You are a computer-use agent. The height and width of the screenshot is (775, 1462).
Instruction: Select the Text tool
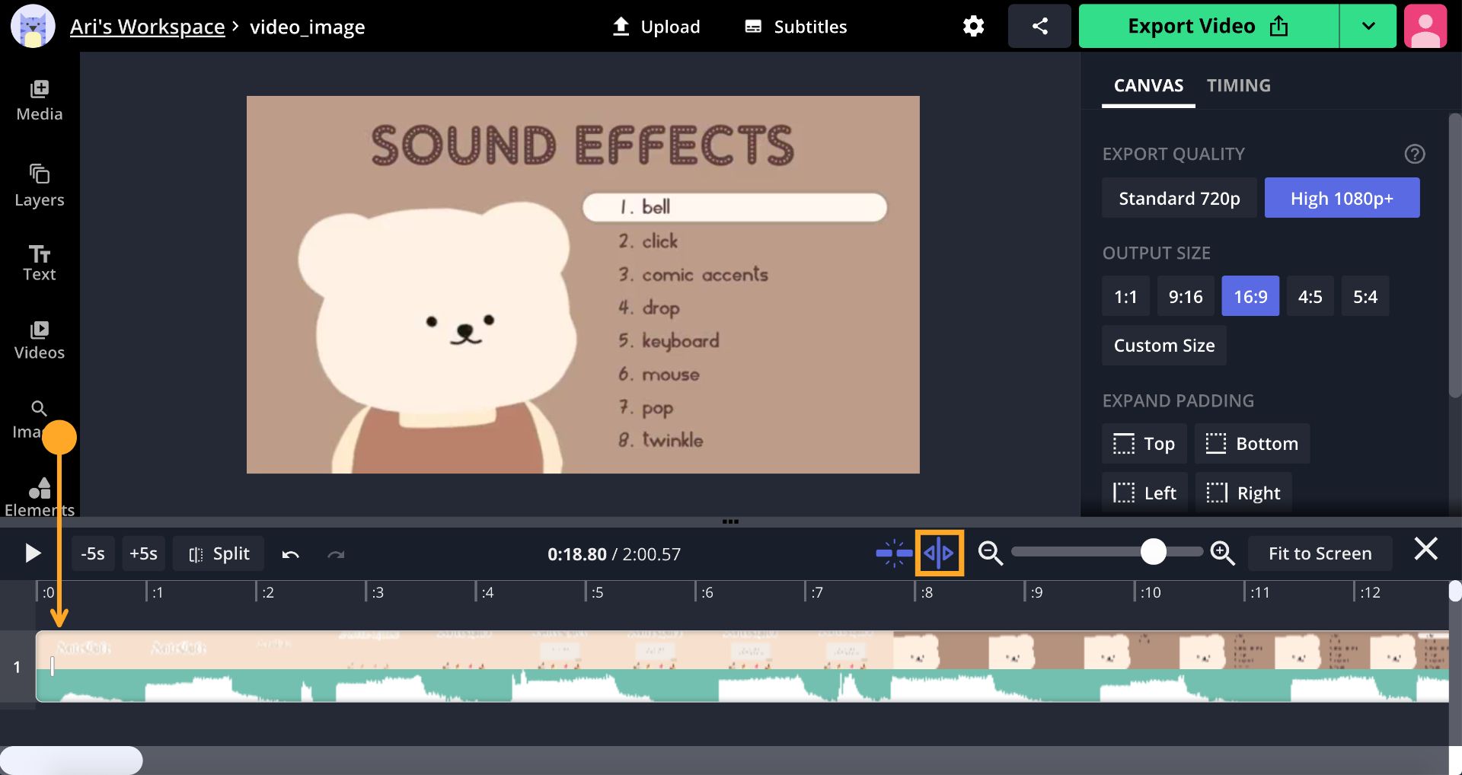[x=40, y=263]
